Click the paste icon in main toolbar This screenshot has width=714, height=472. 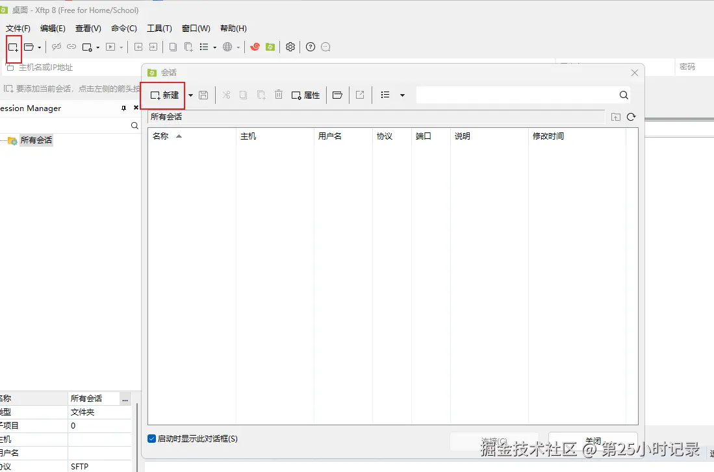tap(188, 47)
